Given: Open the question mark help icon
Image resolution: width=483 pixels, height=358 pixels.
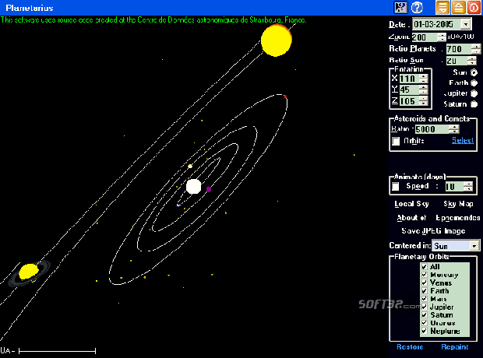Looking at the screenshot, I should tap(417, 7).
